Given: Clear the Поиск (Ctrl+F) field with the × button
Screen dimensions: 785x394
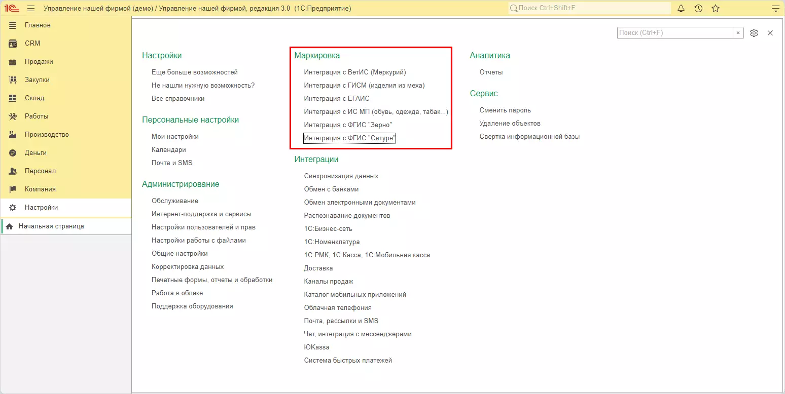Looking at the screenshot, I should pos(738,33).
